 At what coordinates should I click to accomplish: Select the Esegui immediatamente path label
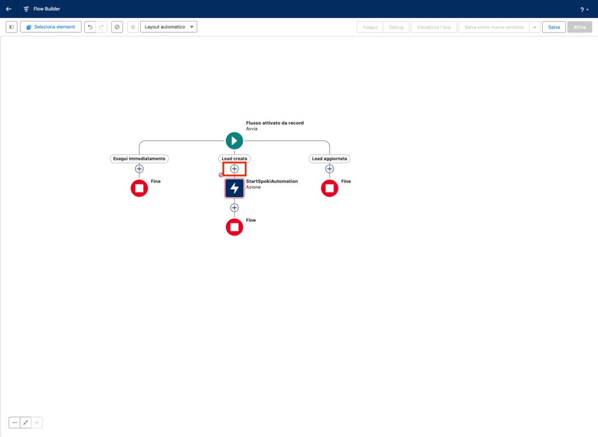pyautogui.click(x=139, y=158)
